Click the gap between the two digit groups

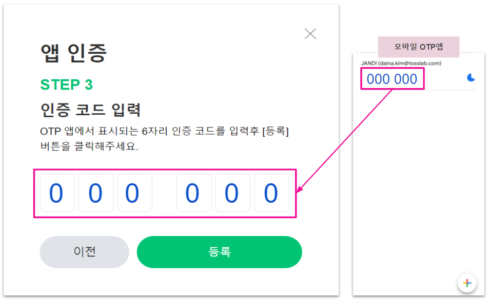click(x=164, y=193)
